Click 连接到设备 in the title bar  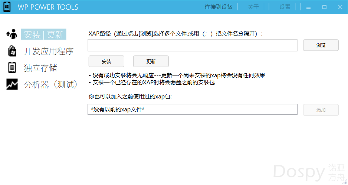pyautogui.click(x=219, y=7)
